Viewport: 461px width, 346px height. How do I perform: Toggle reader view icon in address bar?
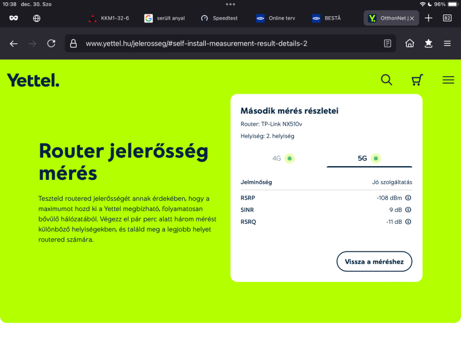pos(387,44)
